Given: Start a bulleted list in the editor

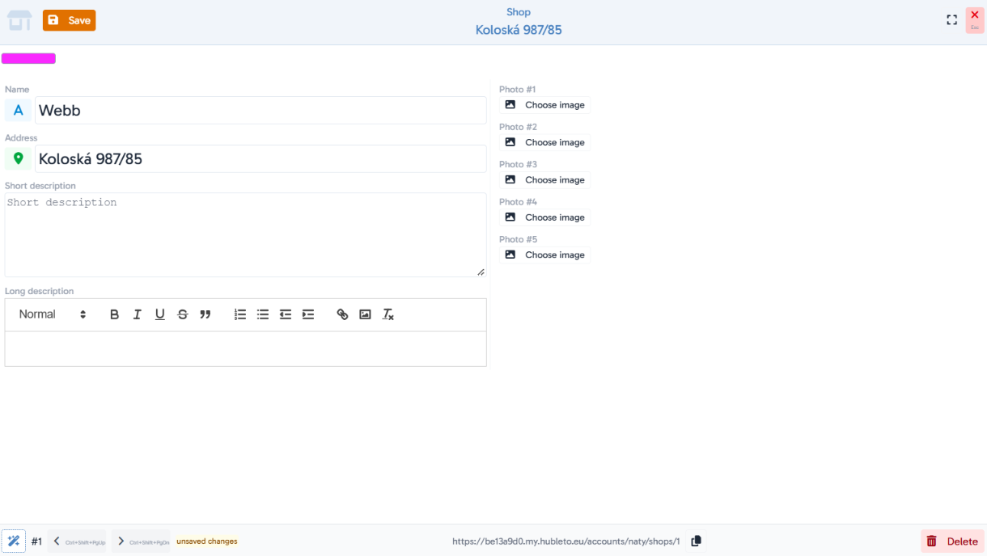Looking at the screenshot, I should coord(263,314).
